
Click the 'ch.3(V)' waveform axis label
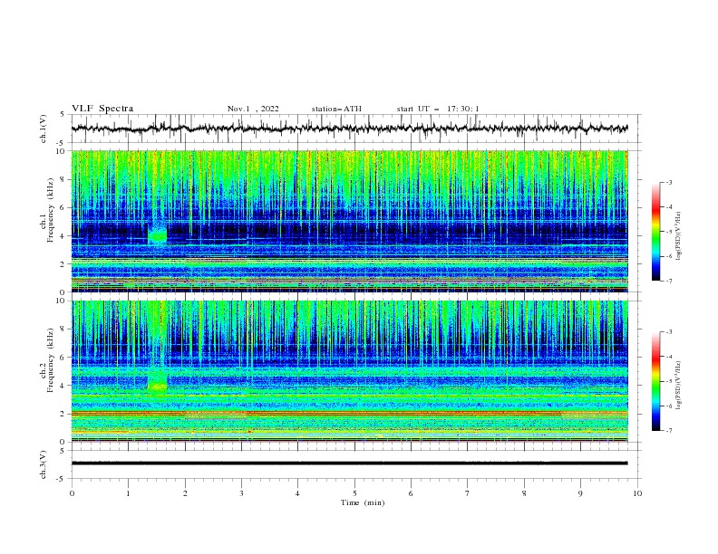(x=44, y=464)
